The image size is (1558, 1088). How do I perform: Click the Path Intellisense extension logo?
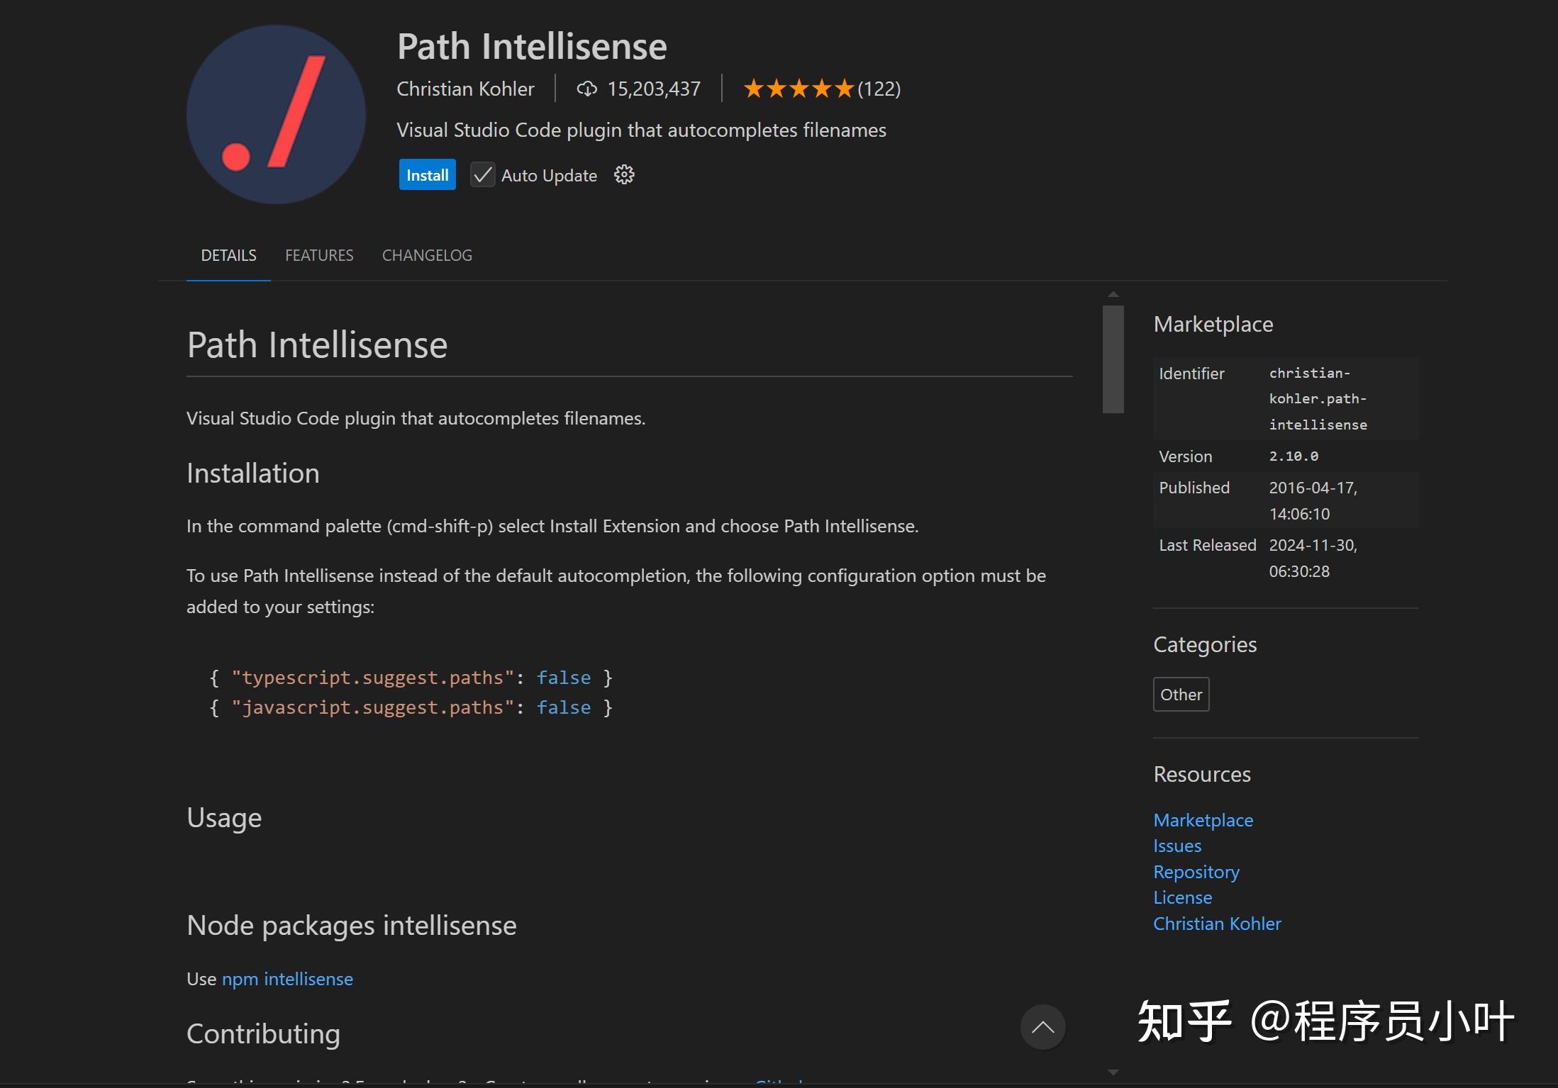click(275, 115)
